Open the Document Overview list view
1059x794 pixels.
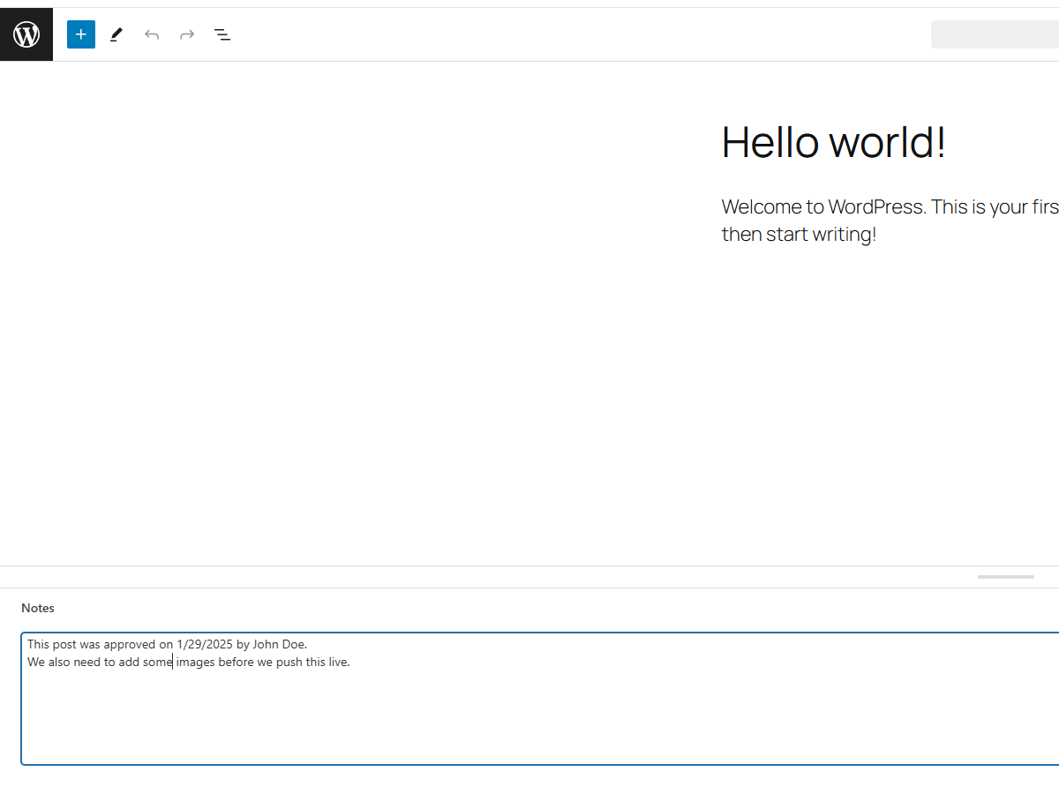click(x=222, y=34)
